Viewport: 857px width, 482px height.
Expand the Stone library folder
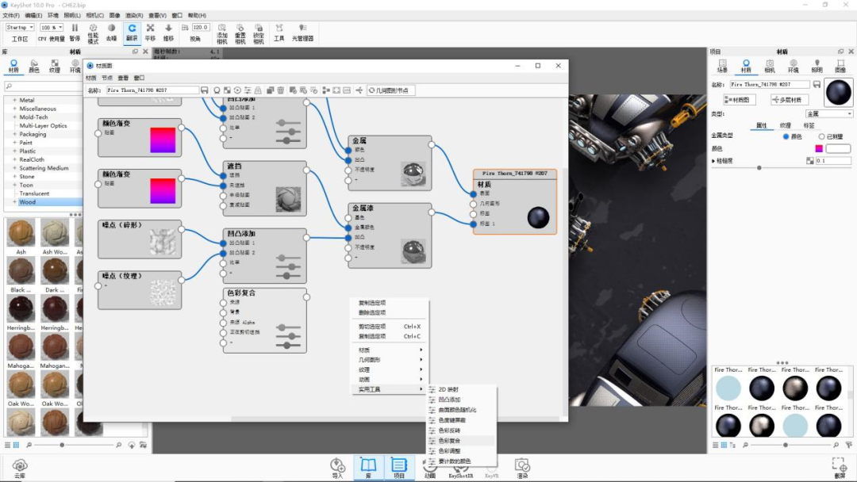point(15,176)
